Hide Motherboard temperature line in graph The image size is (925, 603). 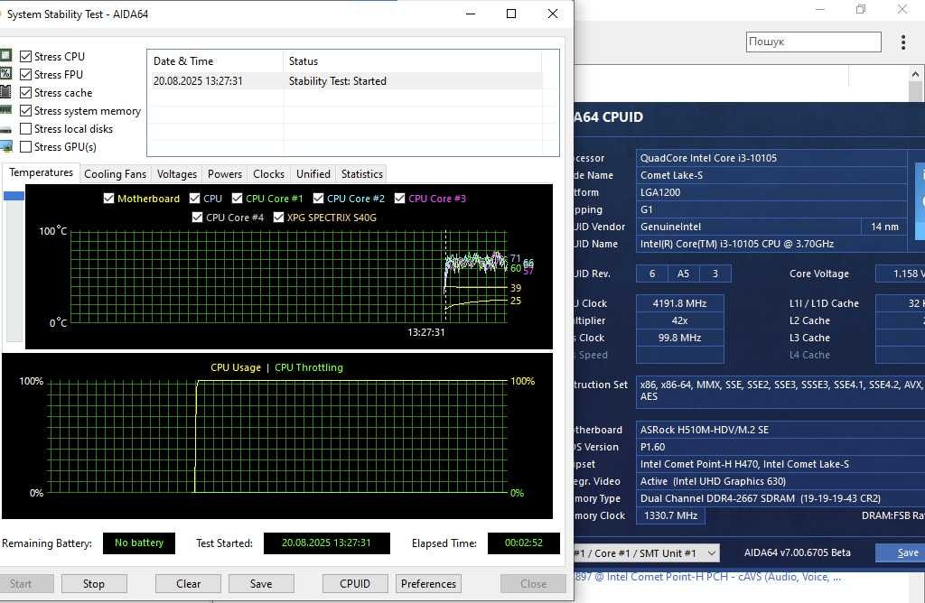pyautogui.click(x=108, y=199)
